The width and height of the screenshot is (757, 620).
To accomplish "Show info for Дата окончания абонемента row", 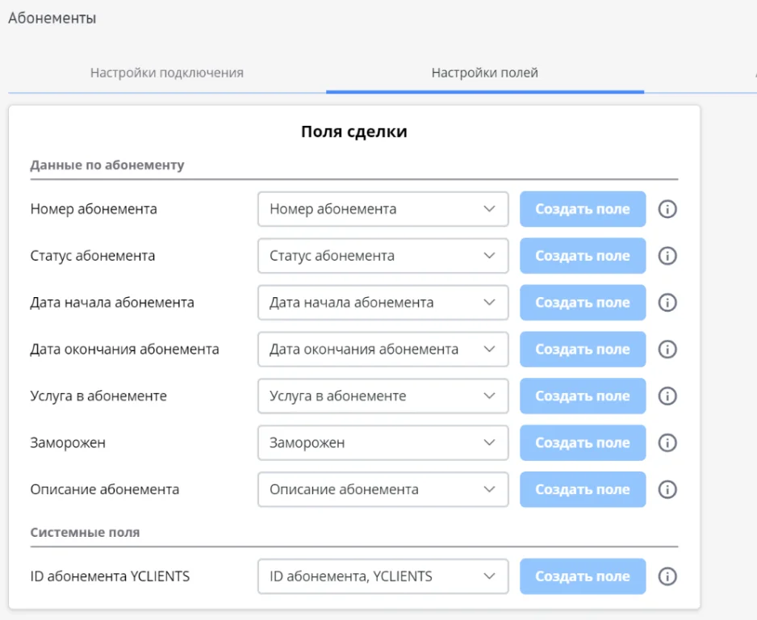I will (667, 349).
